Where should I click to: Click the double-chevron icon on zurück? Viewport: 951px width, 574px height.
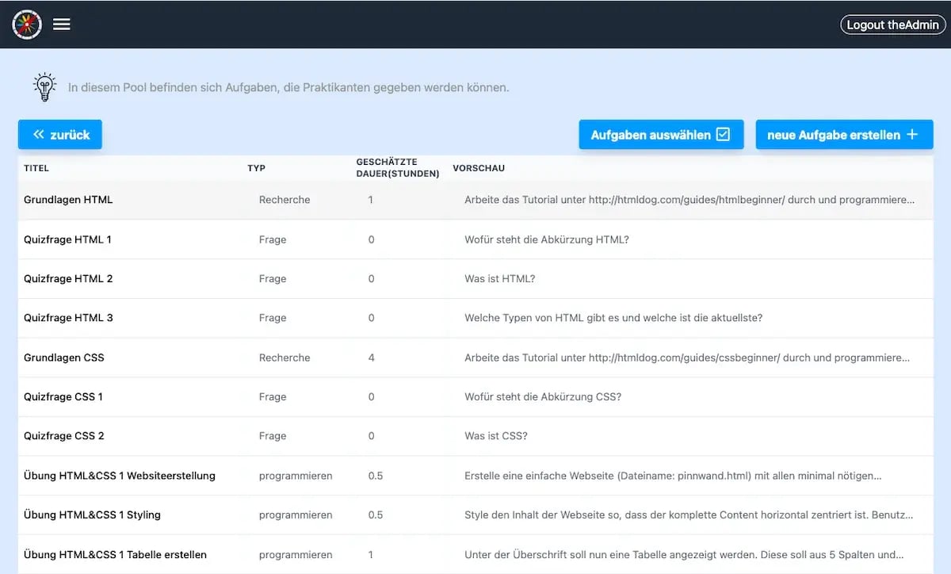pyautogui.click(x=38, y=135)
